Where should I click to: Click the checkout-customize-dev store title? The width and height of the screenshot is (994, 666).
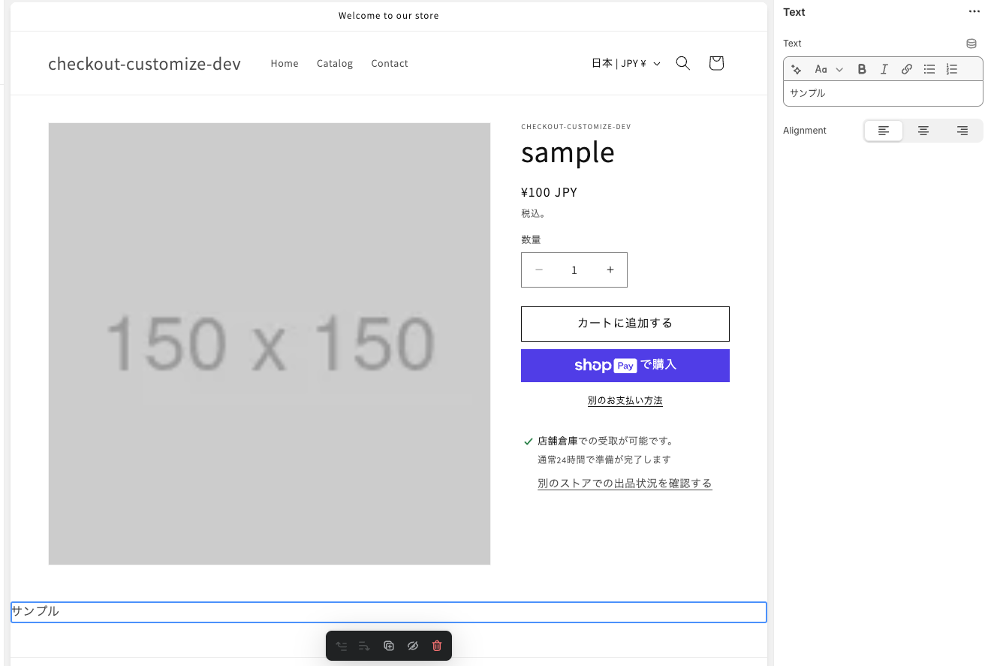(144, 64)
